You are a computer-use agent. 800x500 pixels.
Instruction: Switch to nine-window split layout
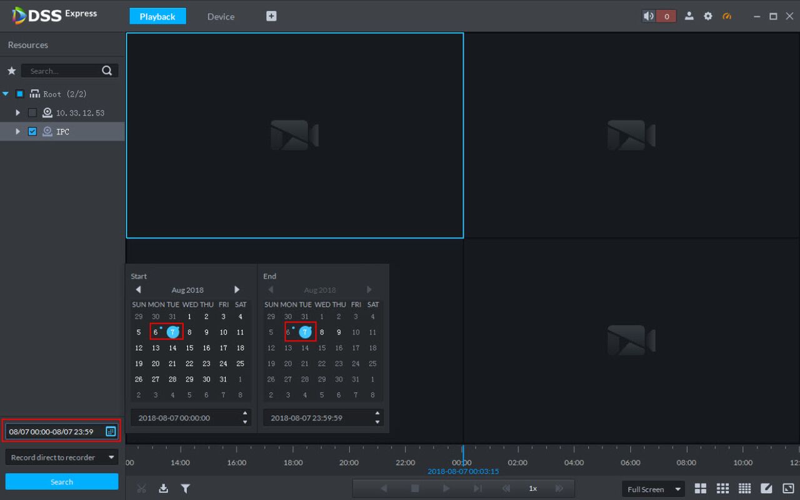(x=722, y=489)
